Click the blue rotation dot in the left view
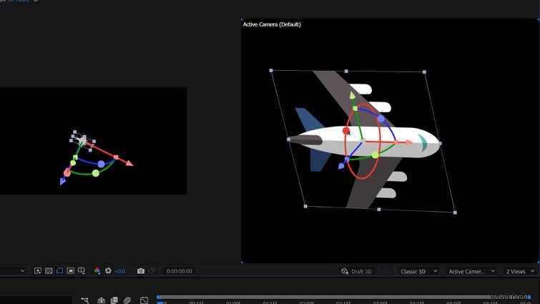This screenshot has width=540, height=304. tap(101, 165)
